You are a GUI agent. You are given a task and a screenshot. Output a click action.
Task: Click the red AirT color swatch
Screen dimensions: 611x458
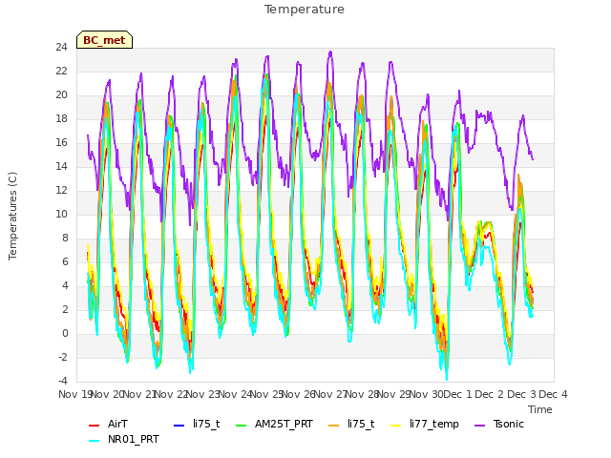tap(94, 425)
